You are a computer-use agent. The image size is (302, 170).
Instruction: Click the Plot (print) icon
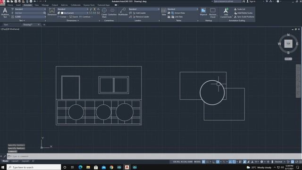[31, 1]
